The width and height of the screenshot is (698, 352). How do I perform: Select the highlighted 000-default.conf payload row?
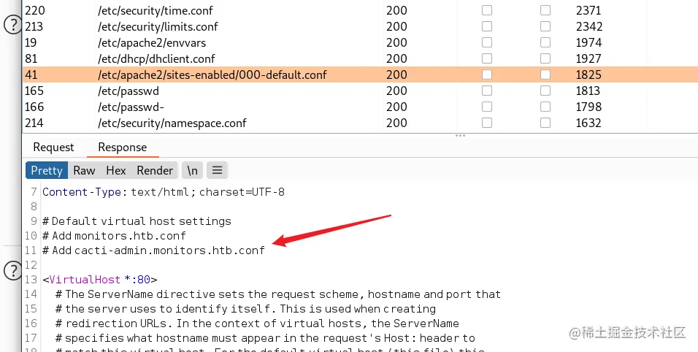coord(360,74)
